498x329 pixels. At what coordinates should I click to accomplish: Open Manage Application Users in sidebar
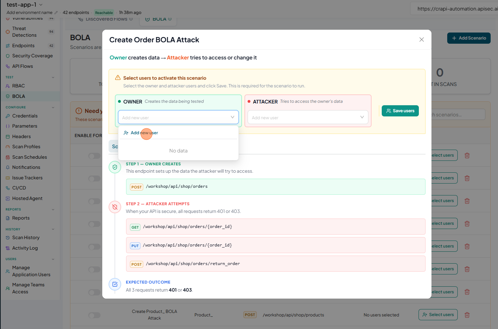[30, 271]
